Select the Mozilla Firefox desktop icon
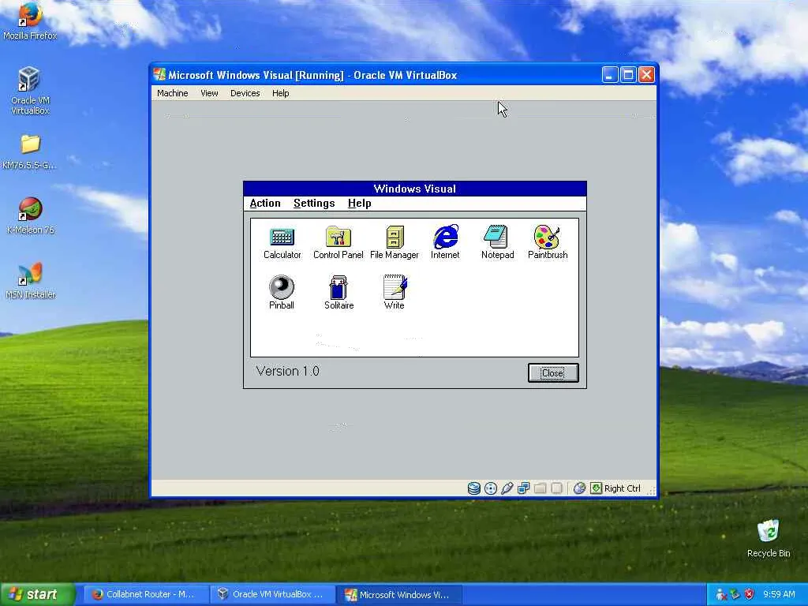The image size is (808, 606). coord(30,21)
